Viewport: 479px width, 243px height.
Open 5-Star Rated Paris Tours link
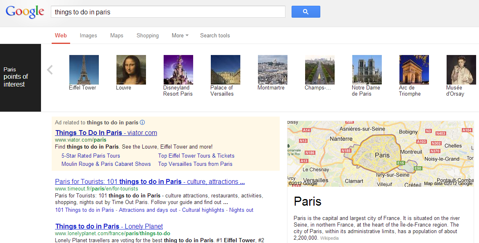(x=91, y=156)
